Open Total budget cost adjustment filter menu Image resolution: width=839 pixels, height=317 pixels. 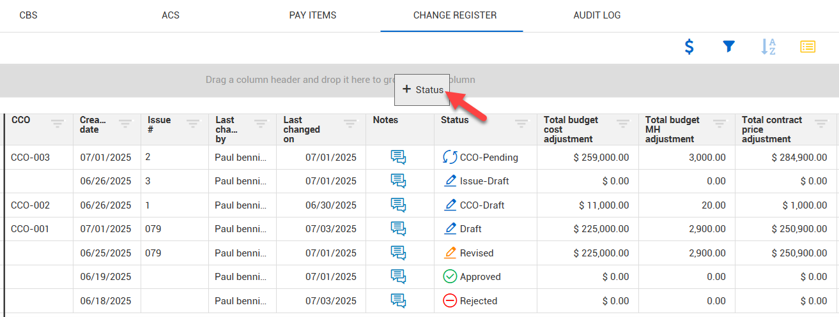point(622,124)
